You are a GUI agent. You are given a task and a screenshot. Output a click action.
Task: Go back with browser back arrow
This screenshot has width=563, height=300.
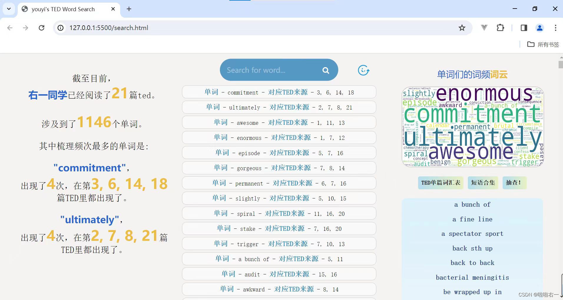point(10,28)
